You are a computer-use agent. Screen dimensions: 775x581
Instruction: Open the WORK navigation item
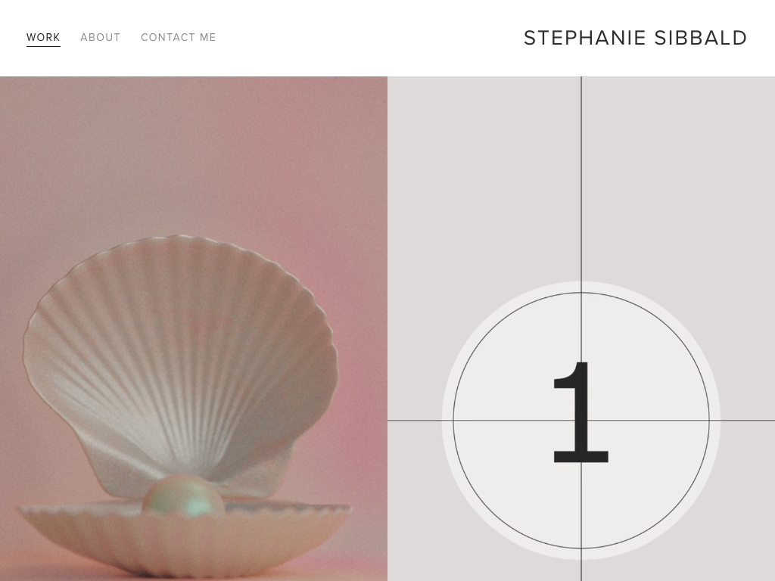(43, 38)
